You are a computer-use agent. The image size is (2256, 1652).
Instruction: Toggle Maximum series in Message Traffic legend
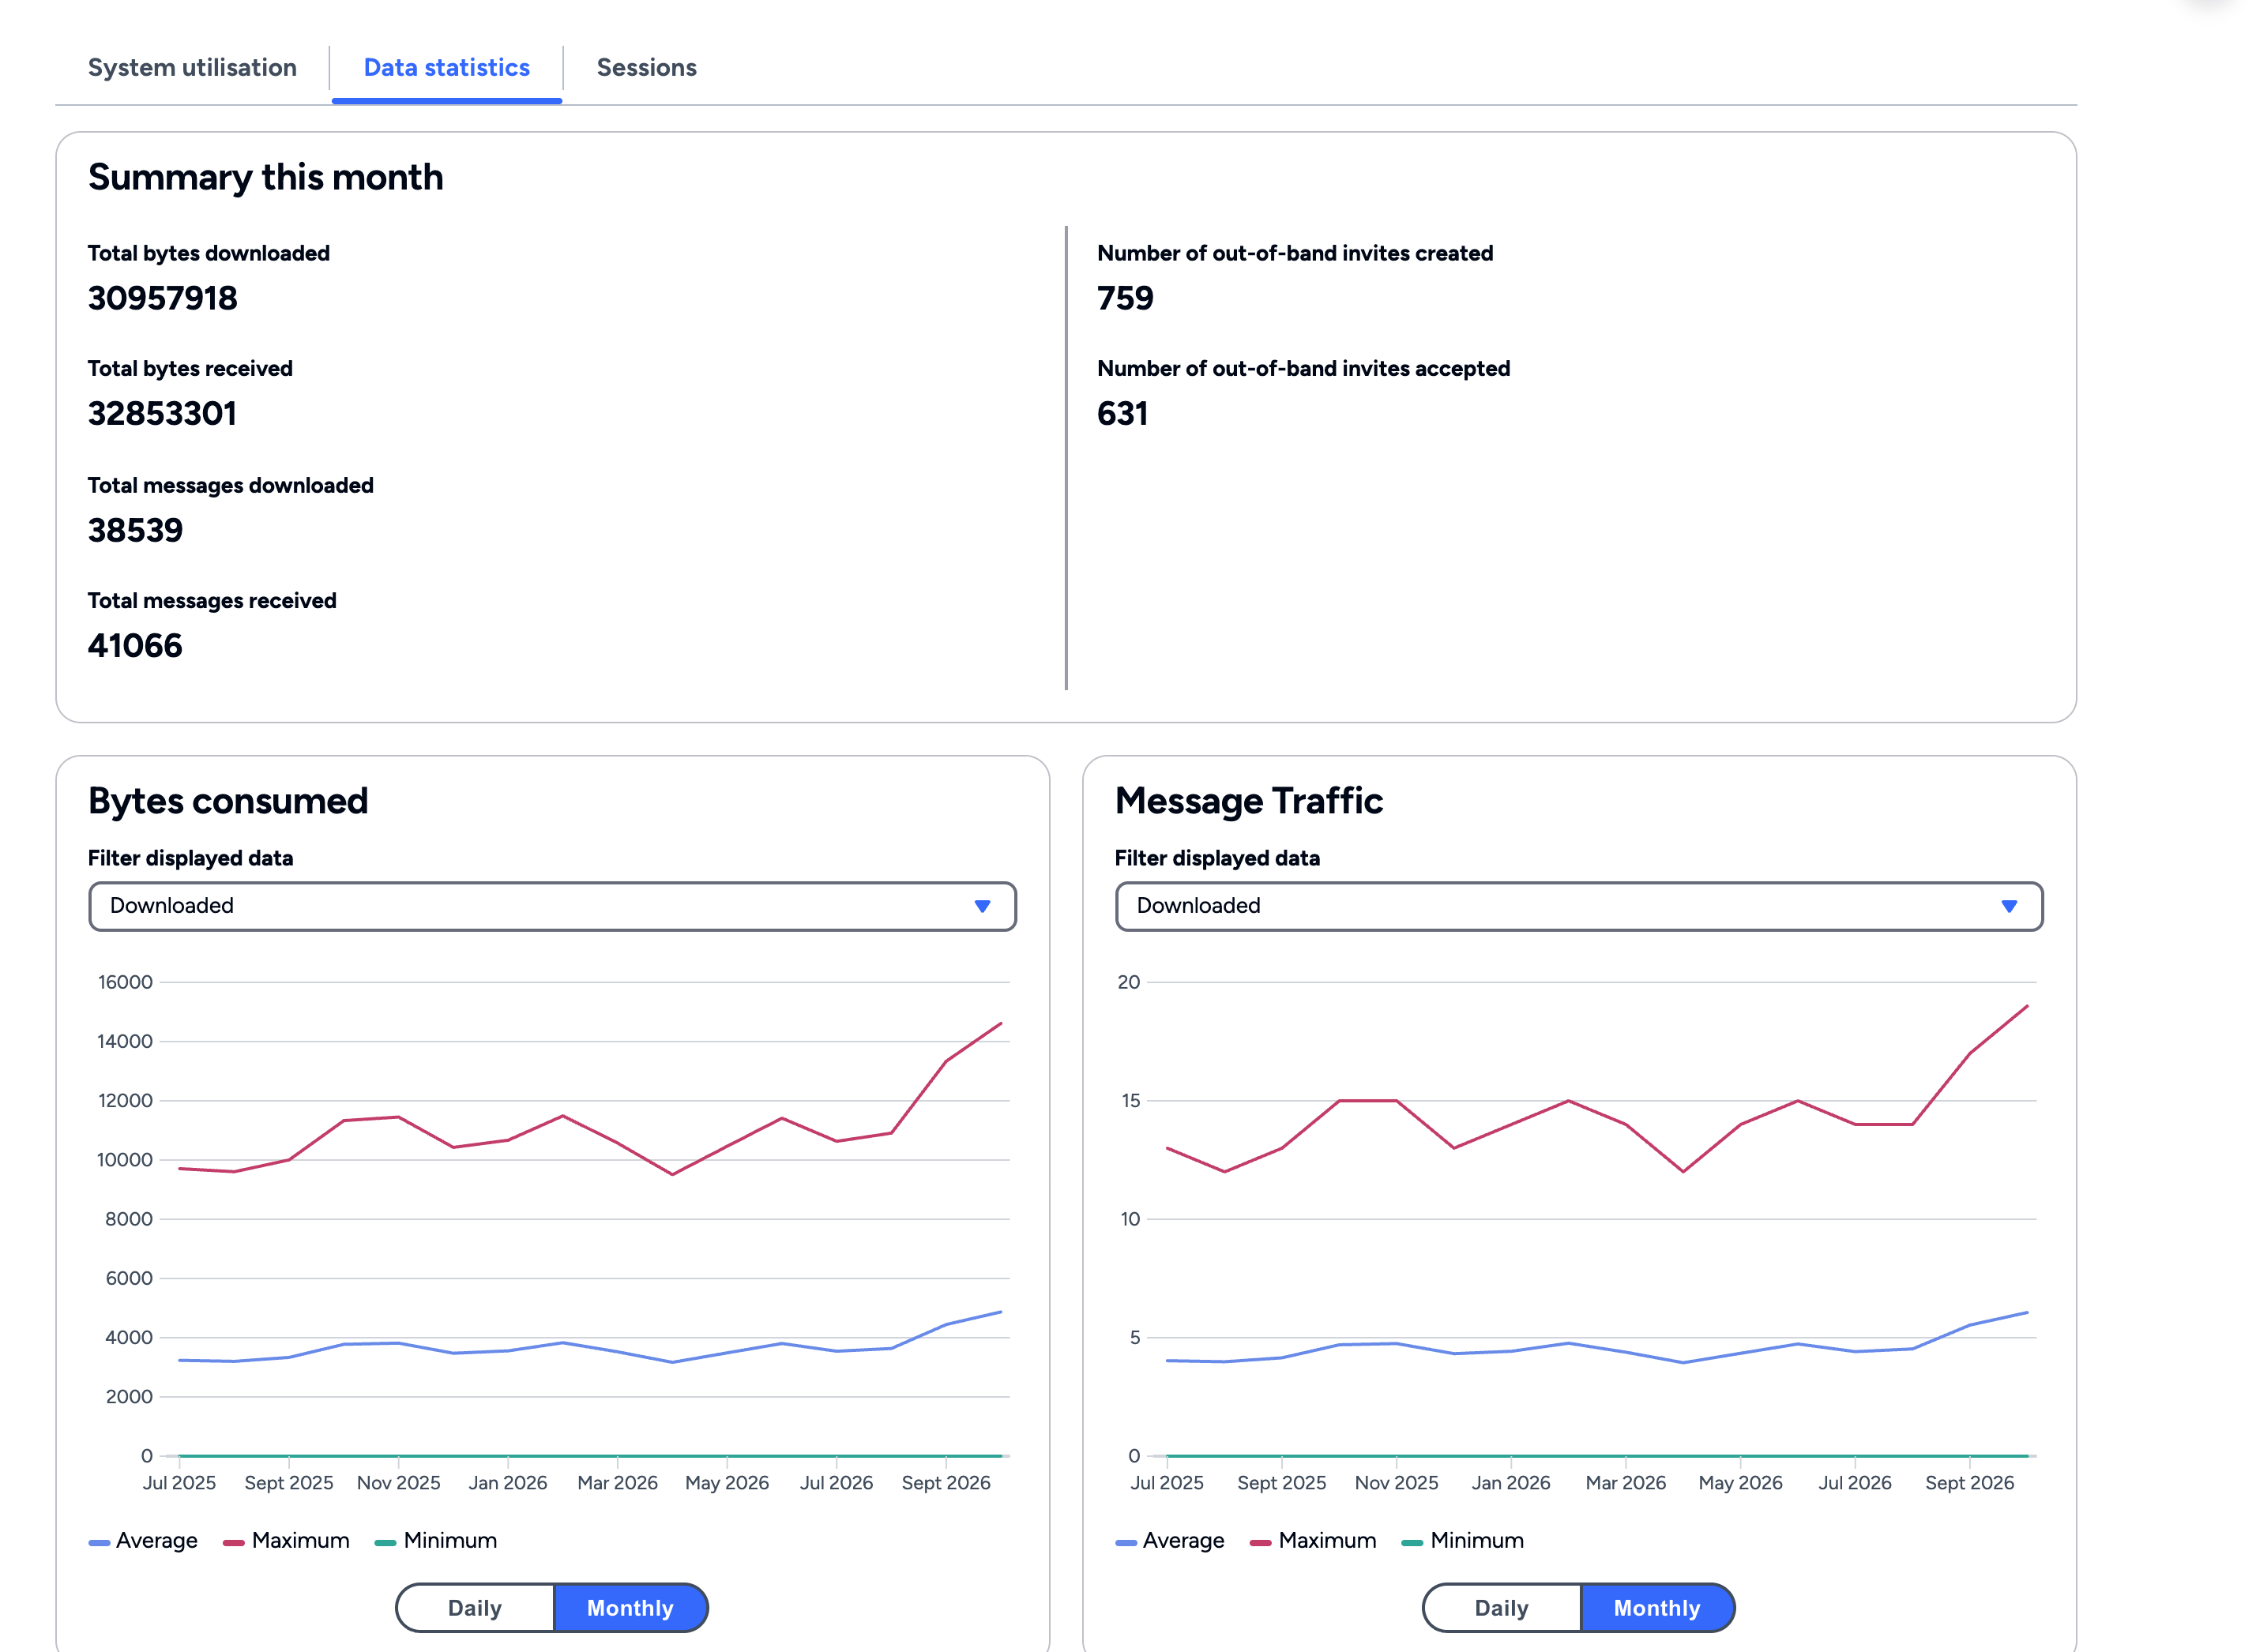(1313, 1541)
